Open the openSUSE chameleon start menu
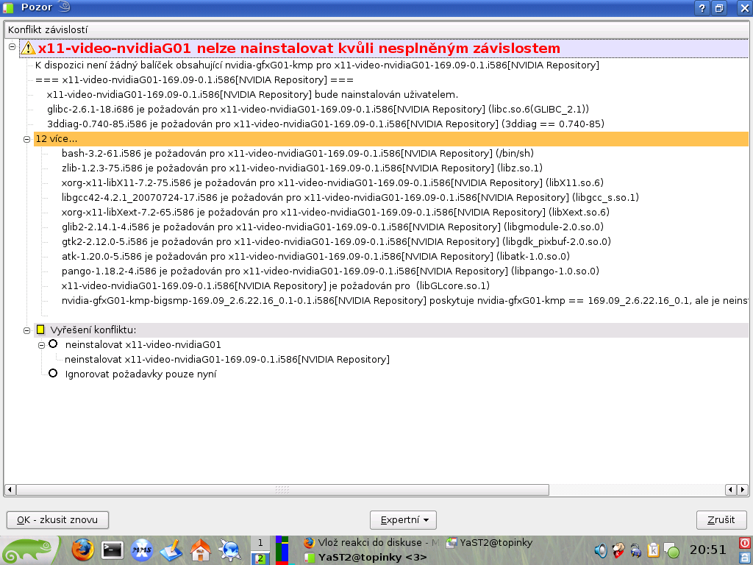Image resolution: width=753 pixels, height=565 pixels. pyautogui.click(x=29, y=550)
